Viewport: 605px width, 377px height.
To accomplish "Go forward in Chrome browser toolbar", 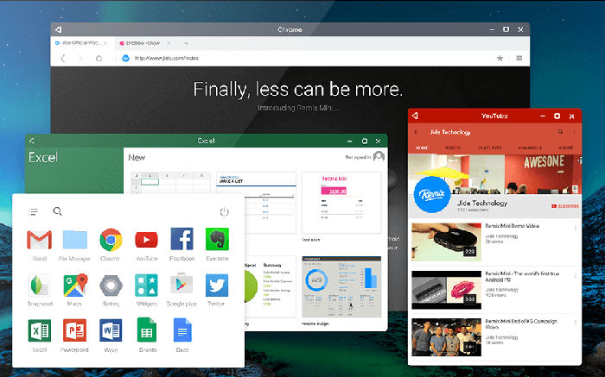I will coord(80,58).
